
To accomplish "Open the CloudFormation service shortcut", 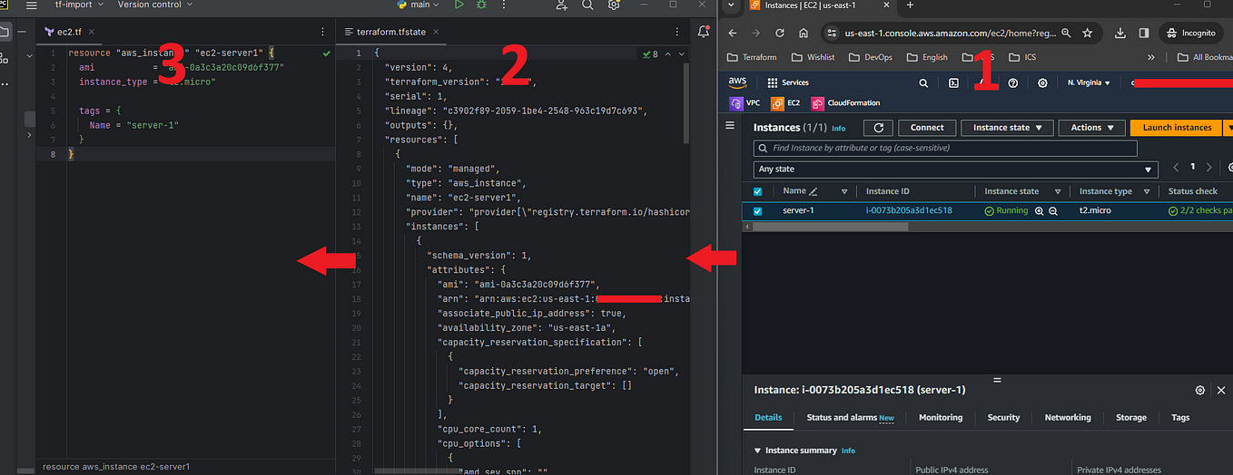I will pyautogui.click(x=844, y=104).
